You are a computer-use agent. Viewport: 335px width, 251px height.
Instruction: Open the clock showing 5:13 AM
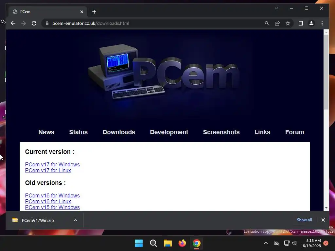(x=312, y=243)
